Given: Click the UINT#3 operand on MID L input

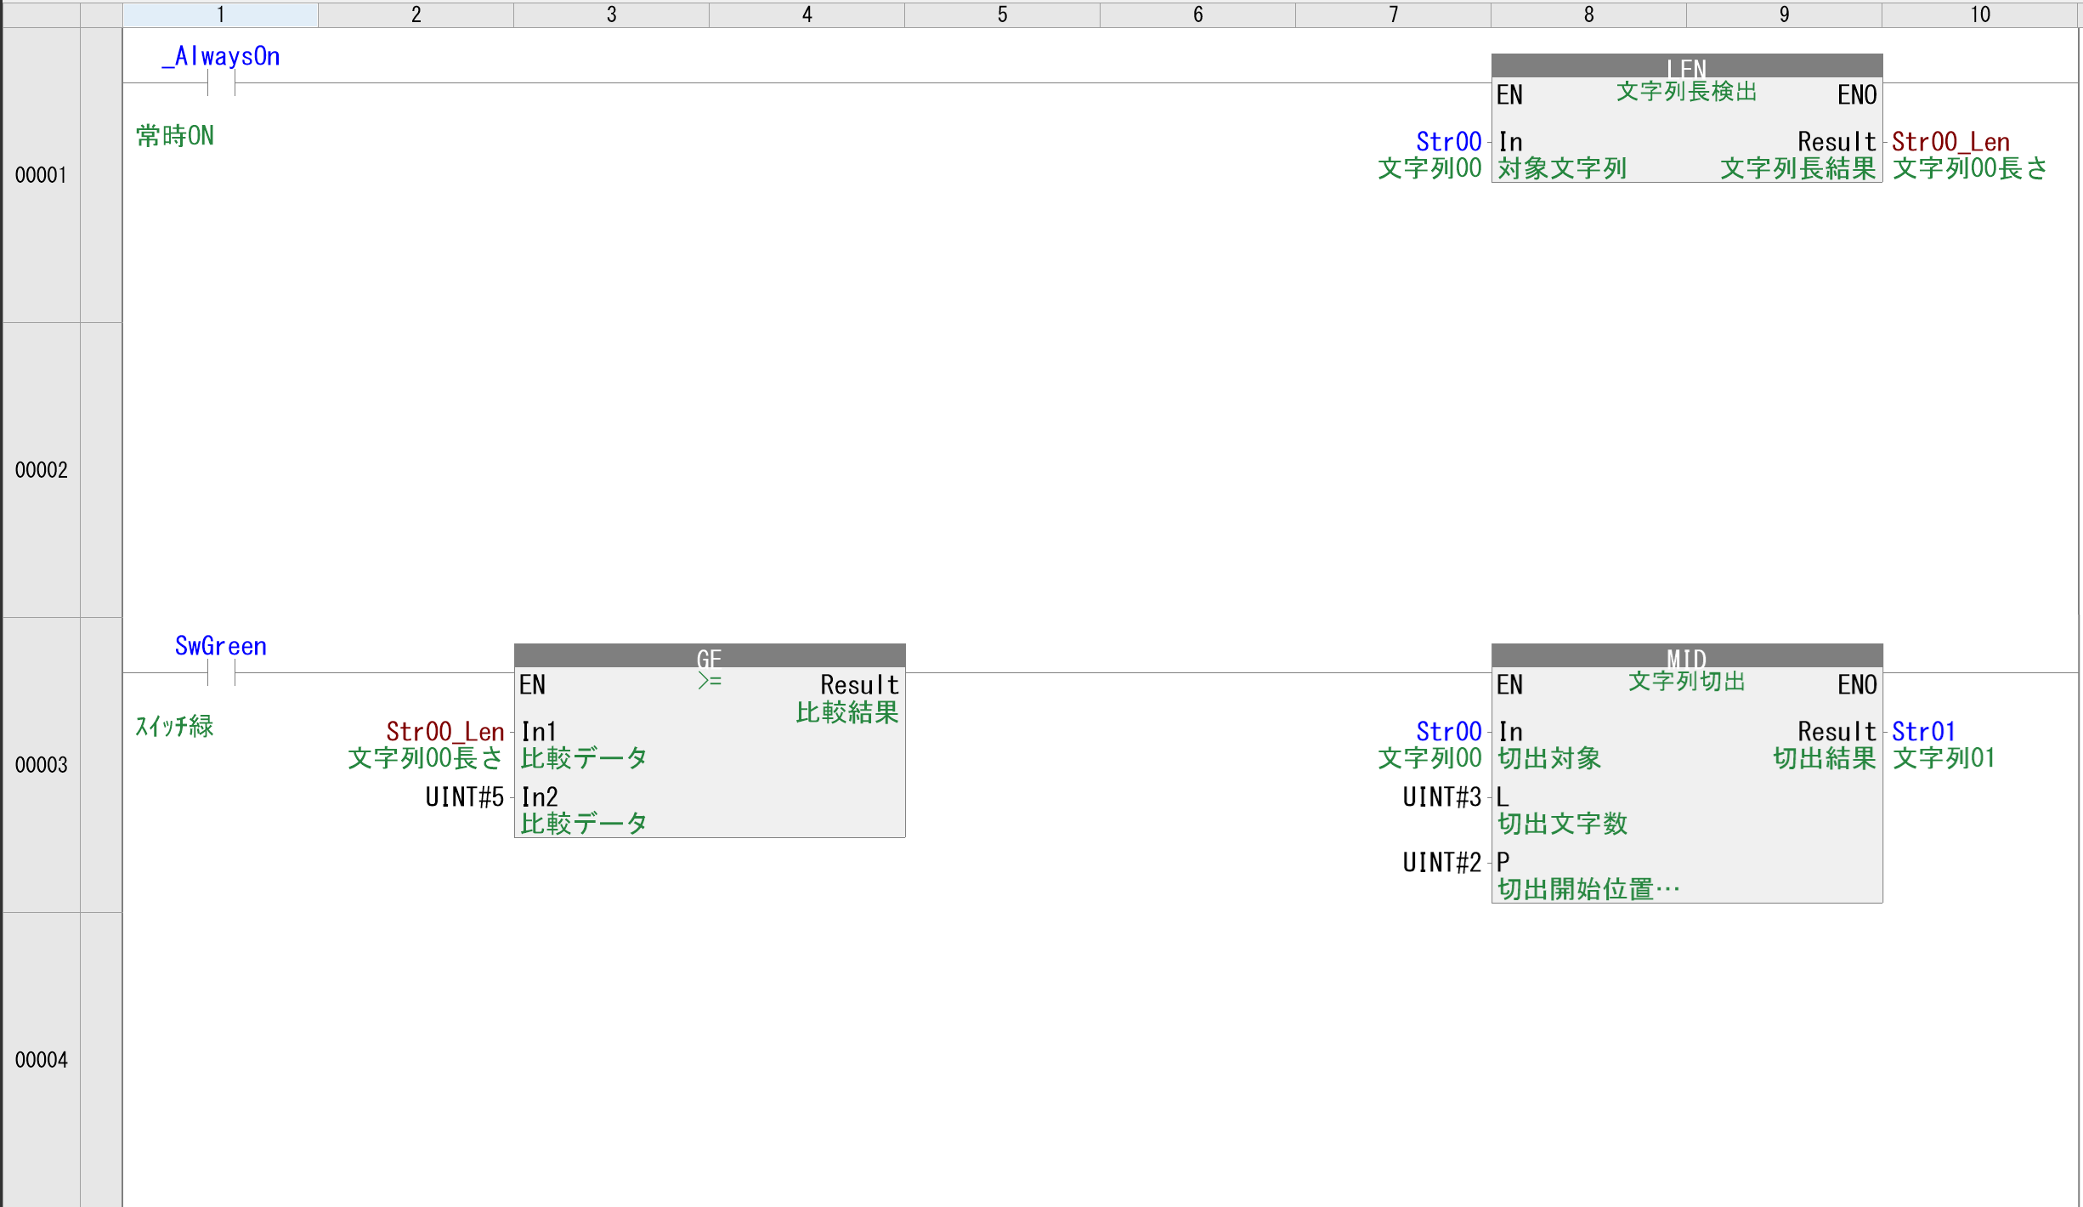Looking at the screenshot, I should coord(1441,797).
